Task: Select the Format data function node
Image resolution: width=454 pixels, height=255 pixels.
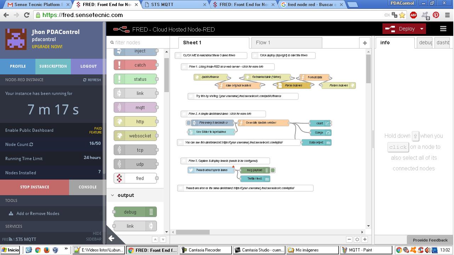Action: pyautogui.click(x=314, y=77)
